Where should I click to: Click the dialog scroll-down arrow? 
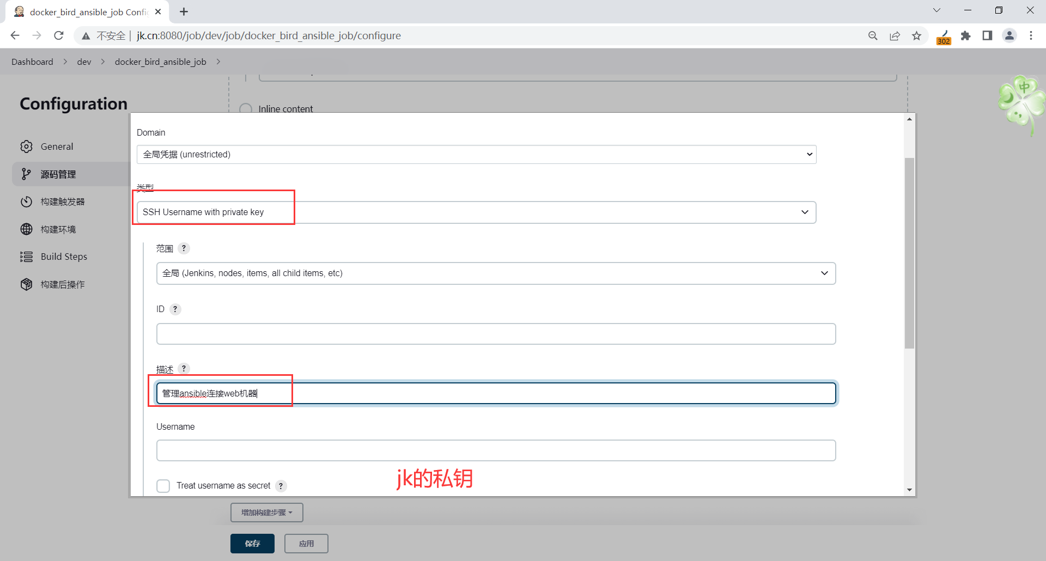click(909, 490)
